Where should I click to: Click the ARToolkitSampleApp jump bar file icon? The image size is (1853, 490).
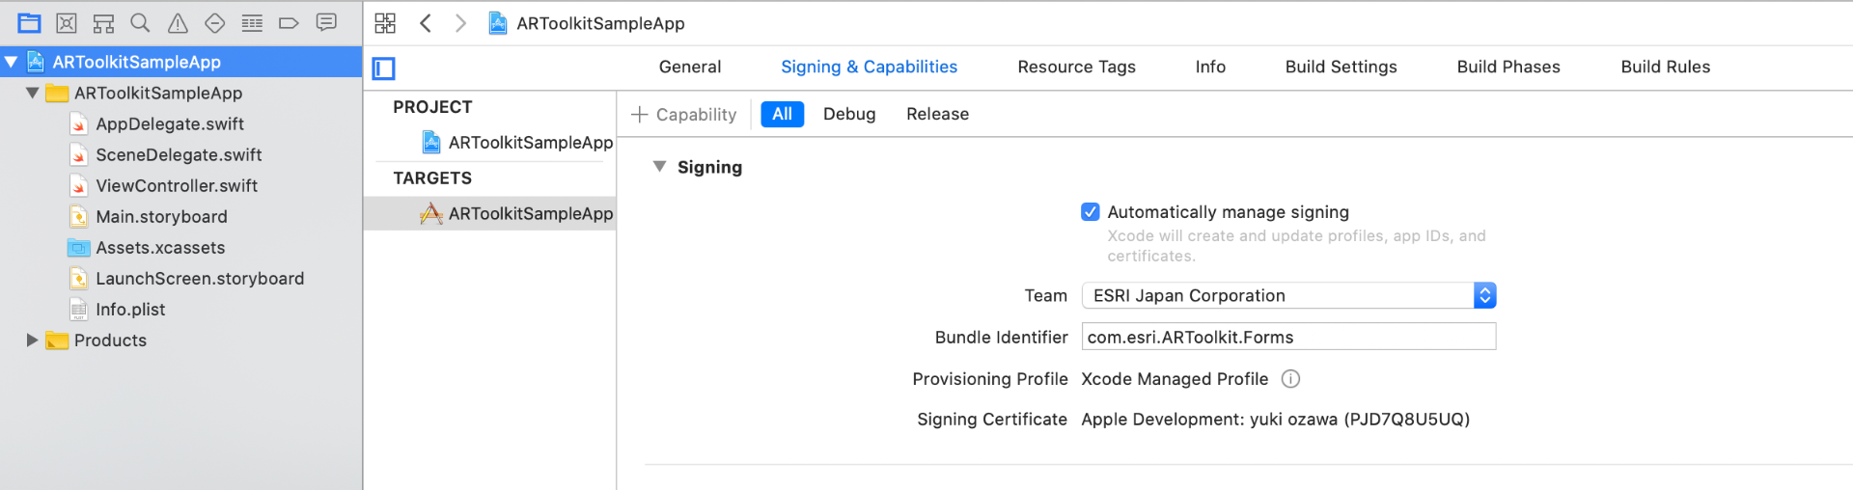498,23
